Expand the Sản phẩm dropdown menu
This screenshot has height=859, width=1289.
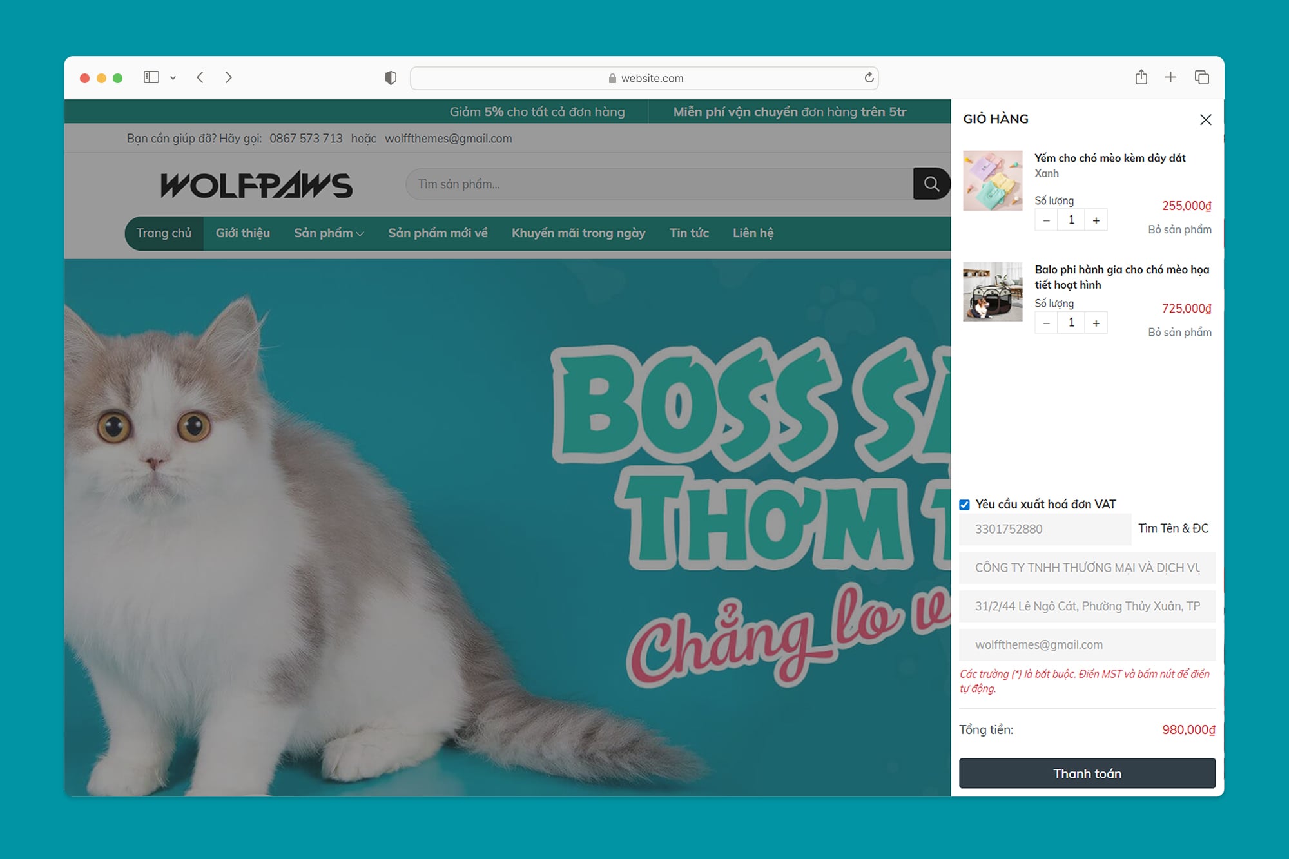329,233
